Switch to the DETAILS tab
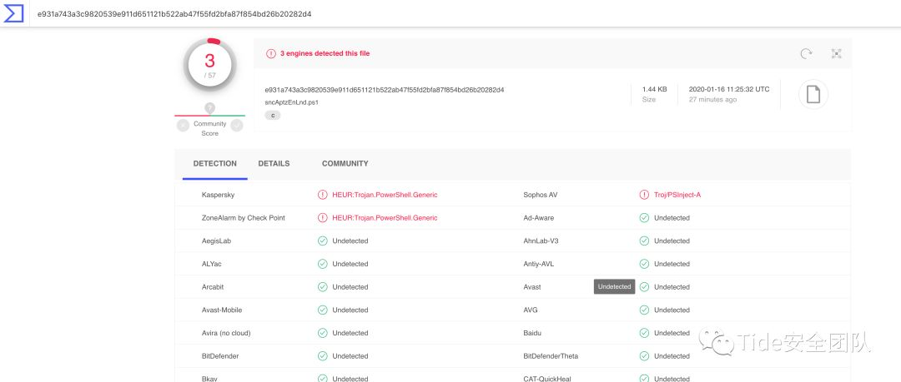The image size is (901, 382). [274, 164]
